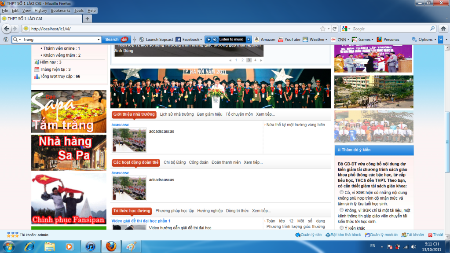Open the Tools menu

tap(79, 11)
